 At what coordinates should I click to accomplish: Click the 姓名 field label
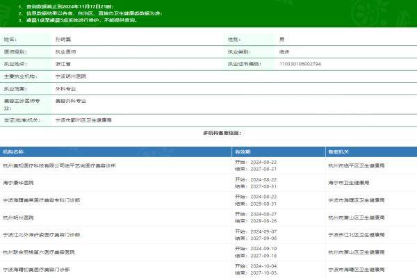[x=10, y=40]
